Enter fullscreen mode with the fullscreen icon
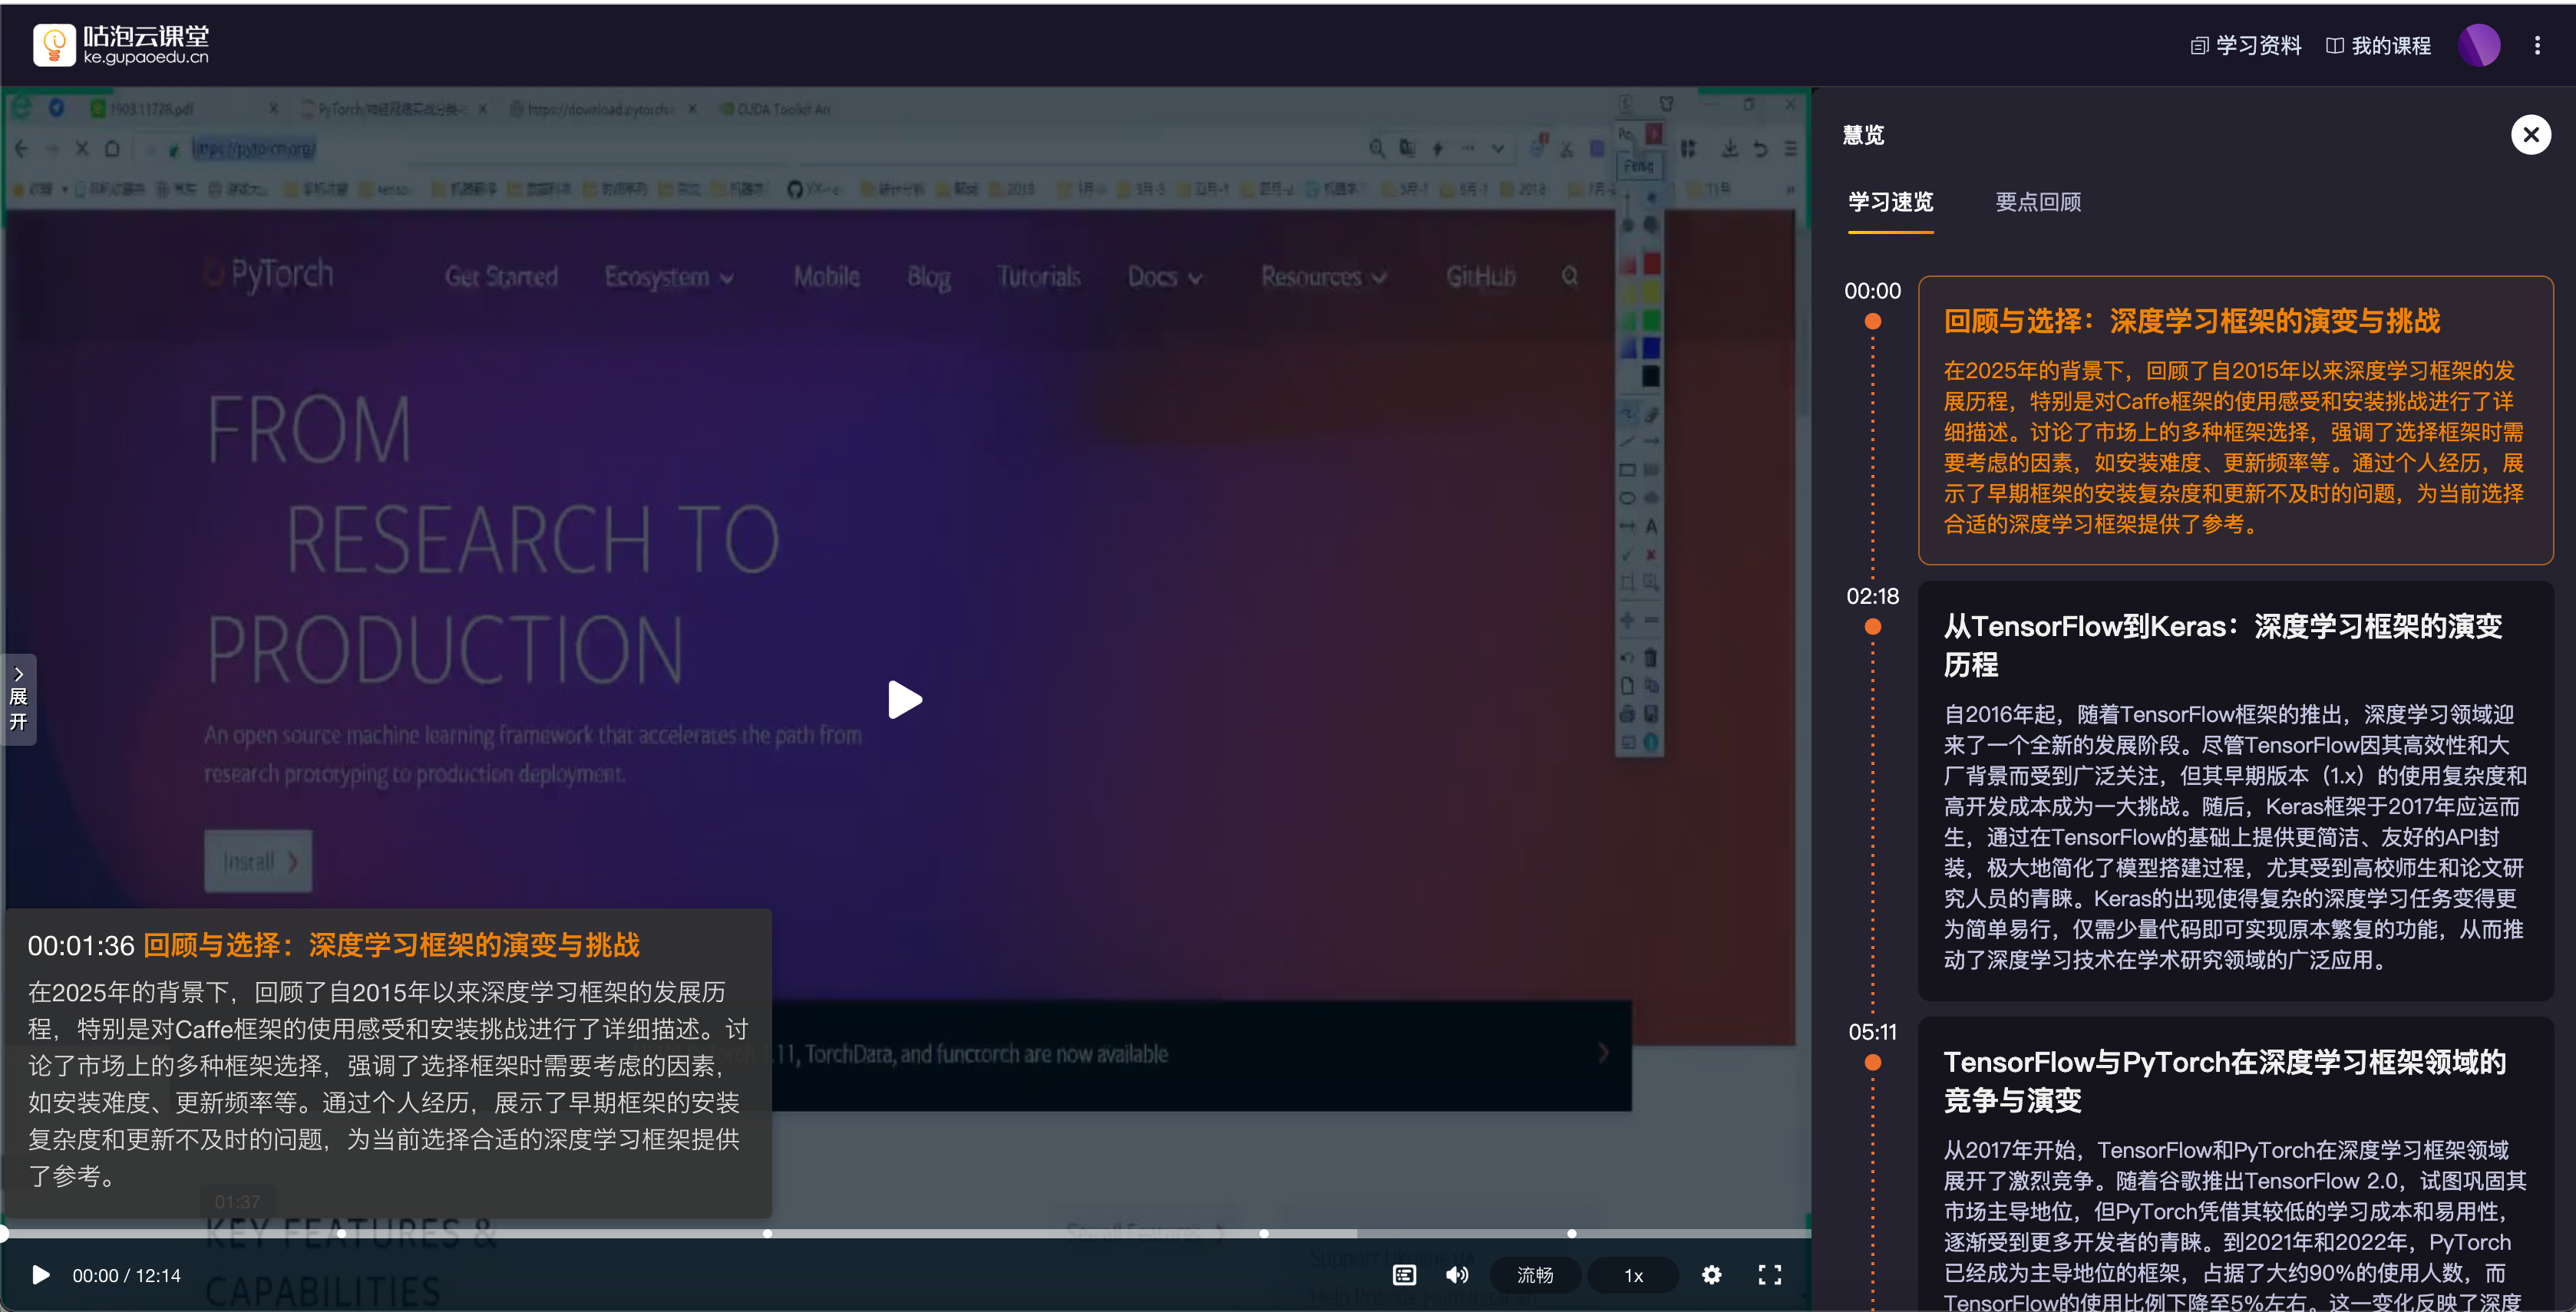The width and height of the screenshot is (2576, 1312). tap(1770, 1275)
